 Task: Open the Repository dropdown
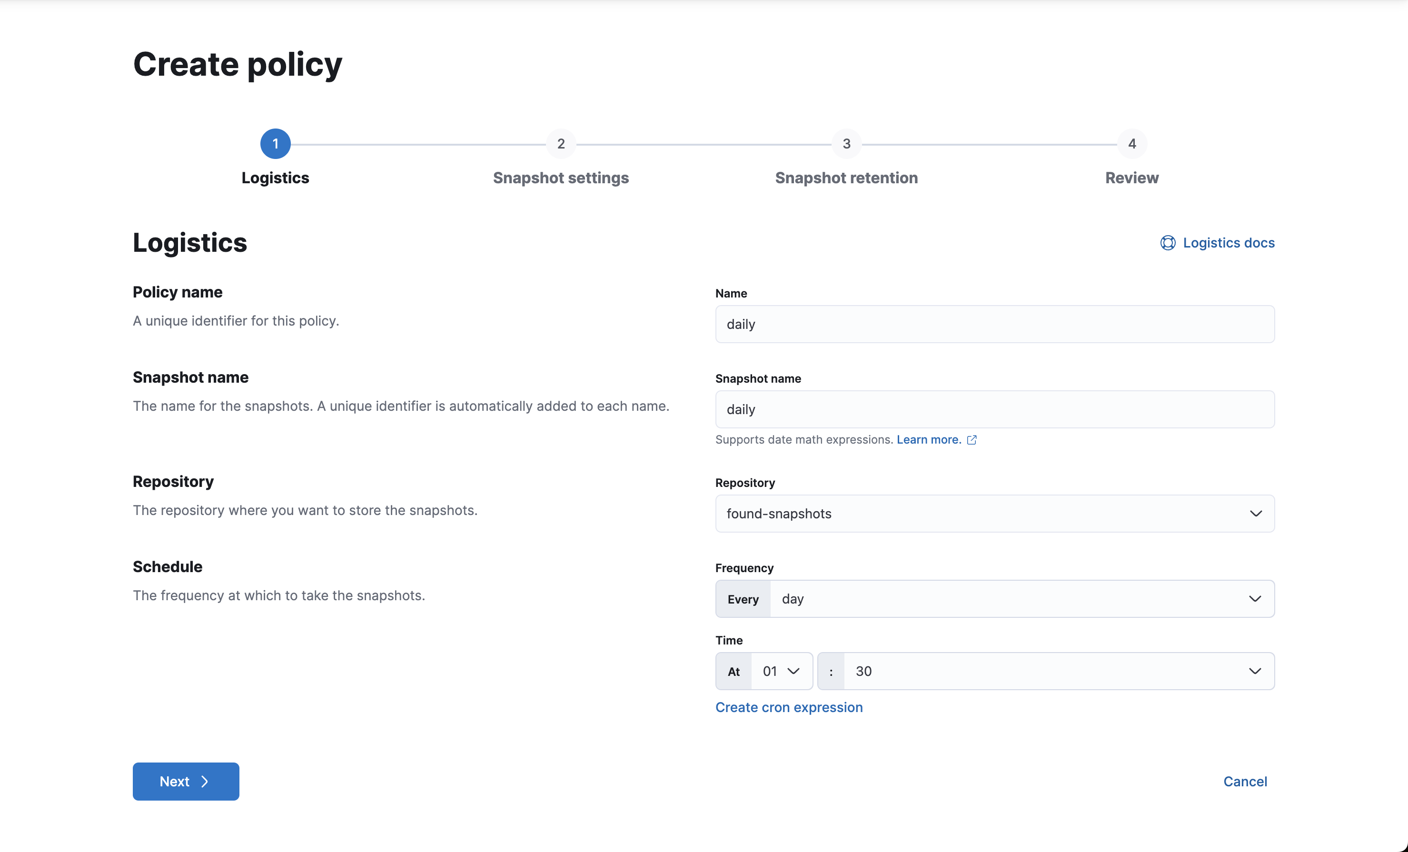tap(994, 514)
